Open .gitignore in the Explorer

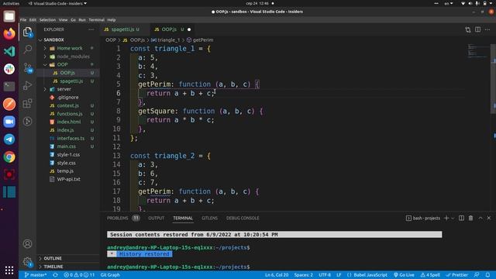click(x=67, y=97)
